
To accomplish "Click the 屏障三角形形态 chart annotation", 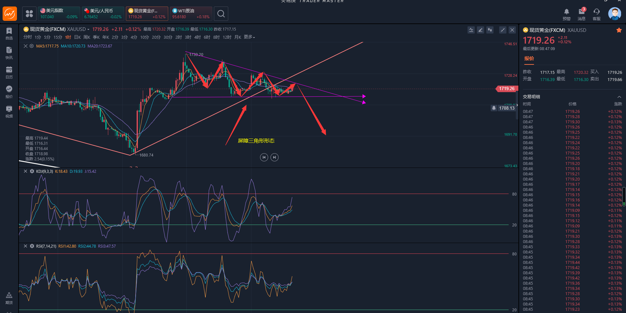I will [256, 141].
